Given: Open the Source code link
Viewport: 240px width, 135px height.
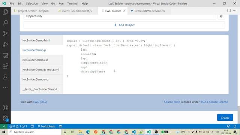Looking at the screenshot, I should point(172,102).
